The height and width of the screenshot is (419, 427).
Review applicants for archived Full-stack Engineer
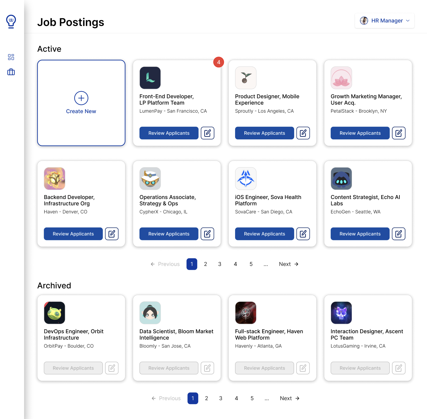point(264,368)
